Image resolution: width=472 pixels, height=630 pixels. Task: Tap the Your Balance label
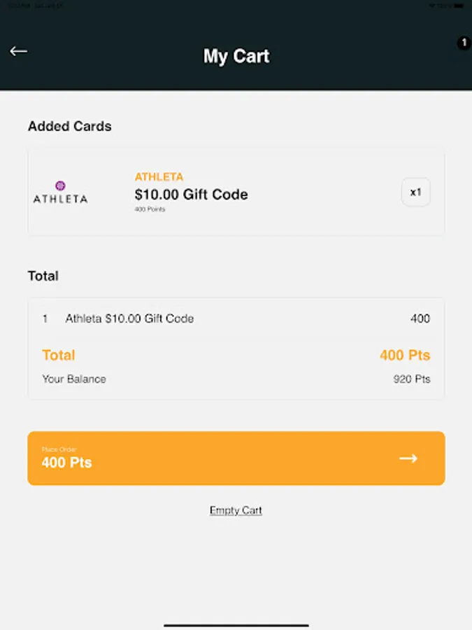click(74, 379)
